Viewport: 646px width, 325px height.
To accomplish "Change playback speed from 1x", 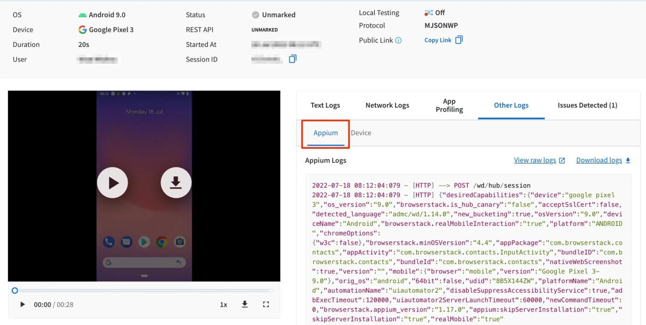I will click(223, 305).
